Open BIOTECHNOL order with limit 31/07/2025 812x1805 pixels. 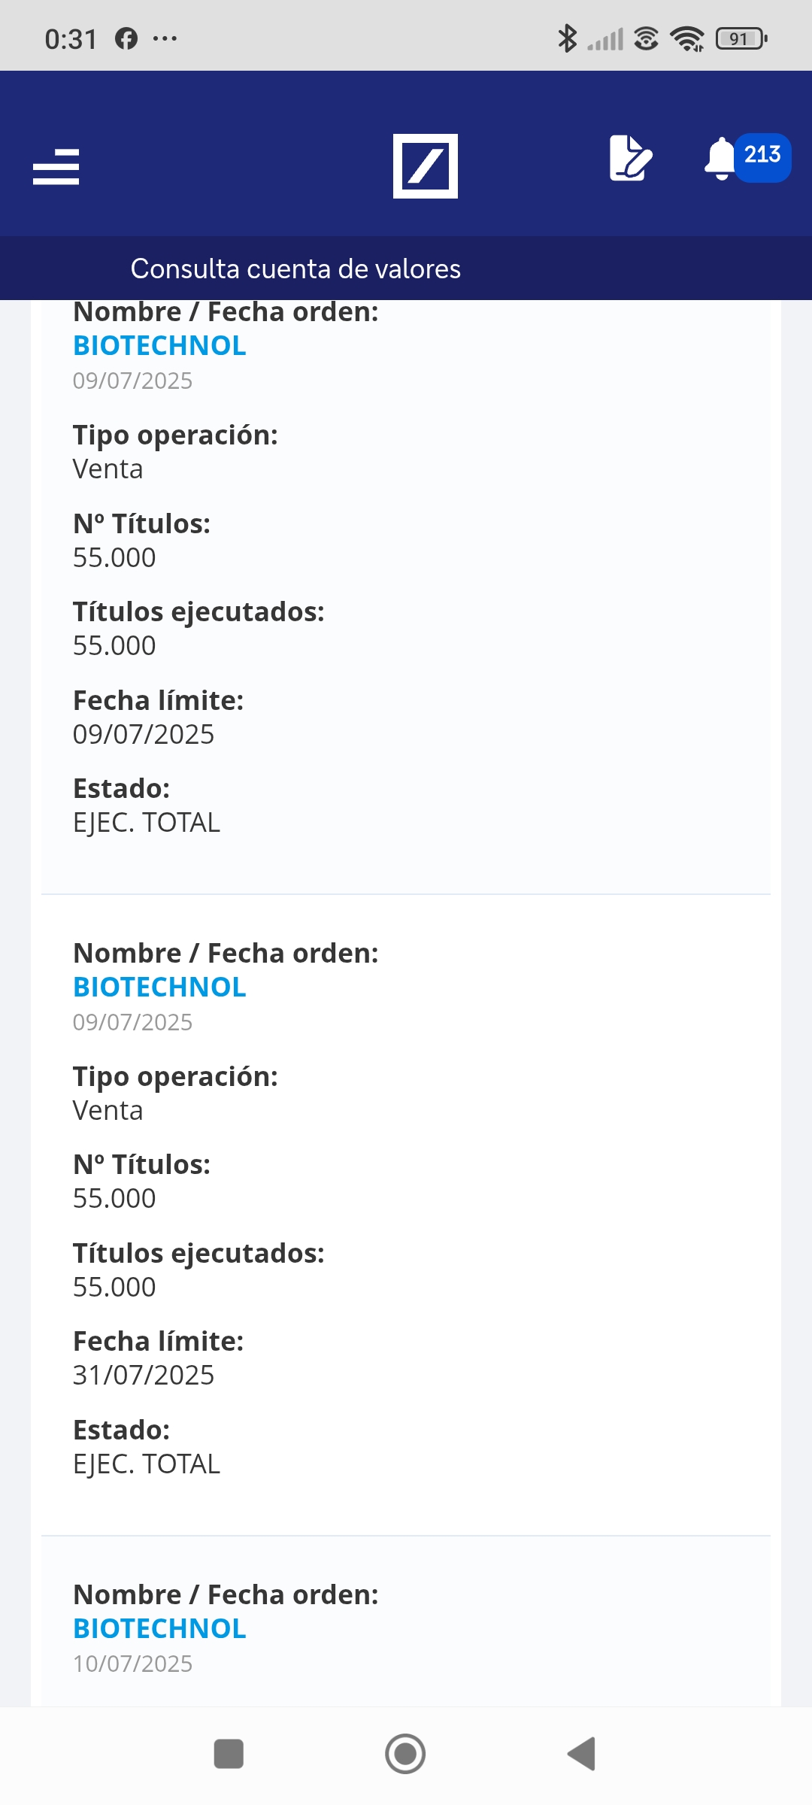159,987
